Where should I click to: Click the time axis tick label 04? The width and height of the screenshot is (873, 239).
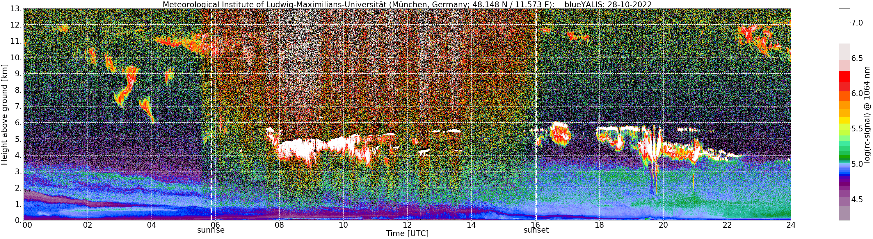(152, 225)
